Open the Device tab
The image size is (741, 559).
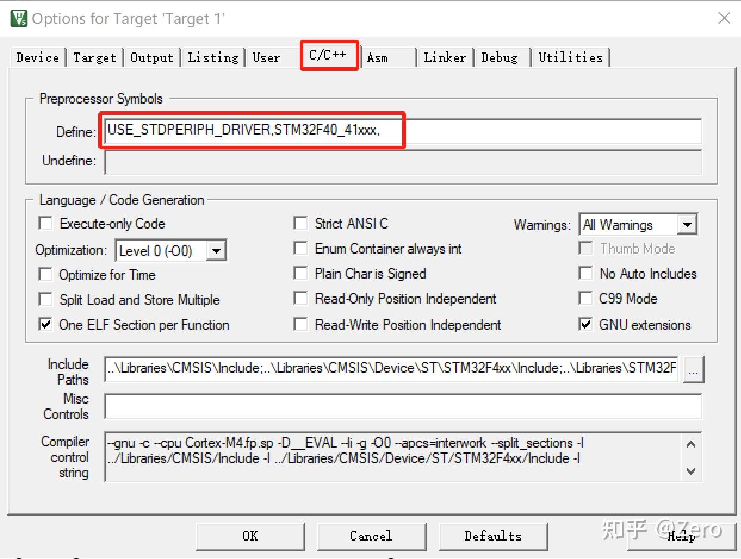click(x=36, y=57)
